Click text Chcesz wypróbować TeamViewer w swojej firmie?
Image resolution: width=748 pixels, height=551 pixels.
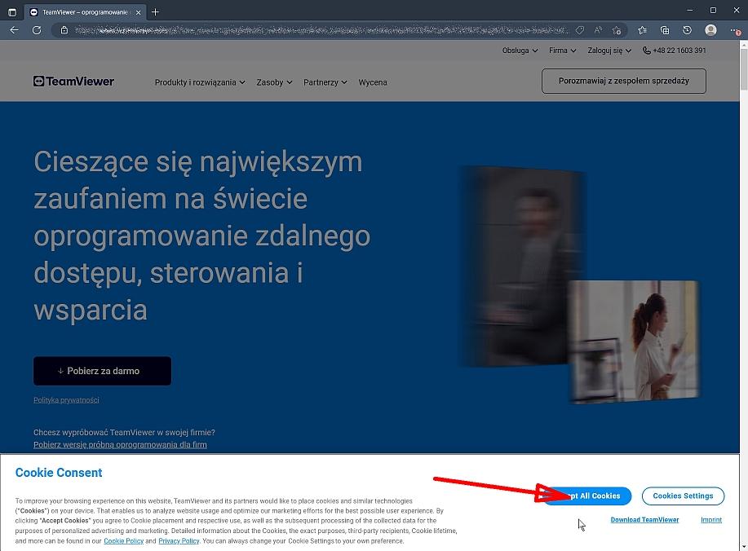124,432
